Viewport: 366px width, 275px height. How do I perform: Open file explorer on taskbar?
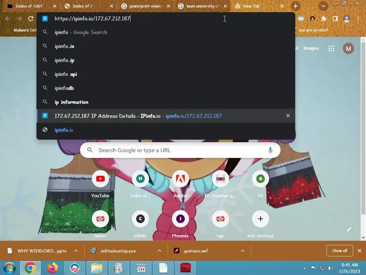(97, 268)
